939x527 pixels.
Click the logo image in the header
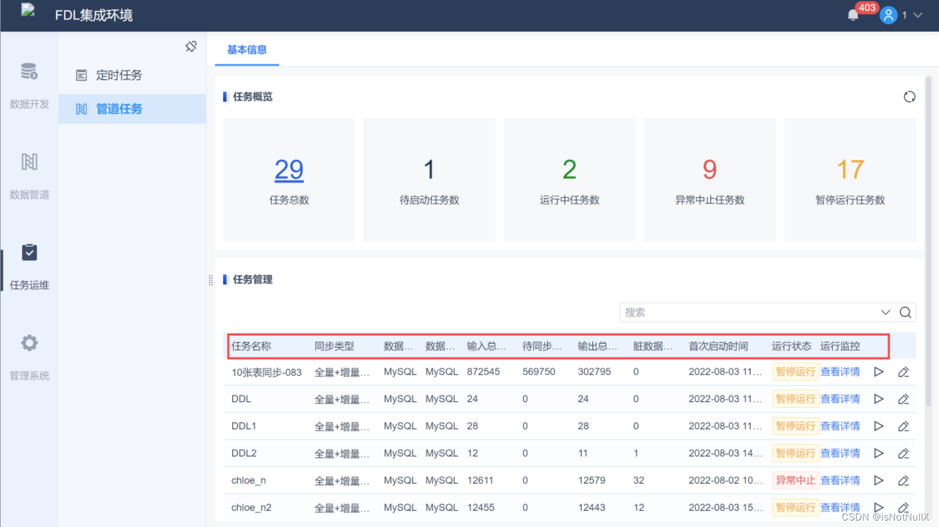[x=28, y=10]
